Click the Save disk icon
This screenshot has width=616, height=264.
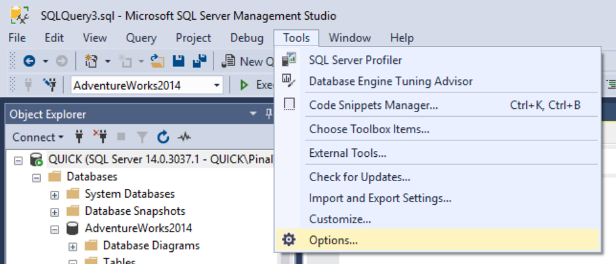click(x=179, y=61)
